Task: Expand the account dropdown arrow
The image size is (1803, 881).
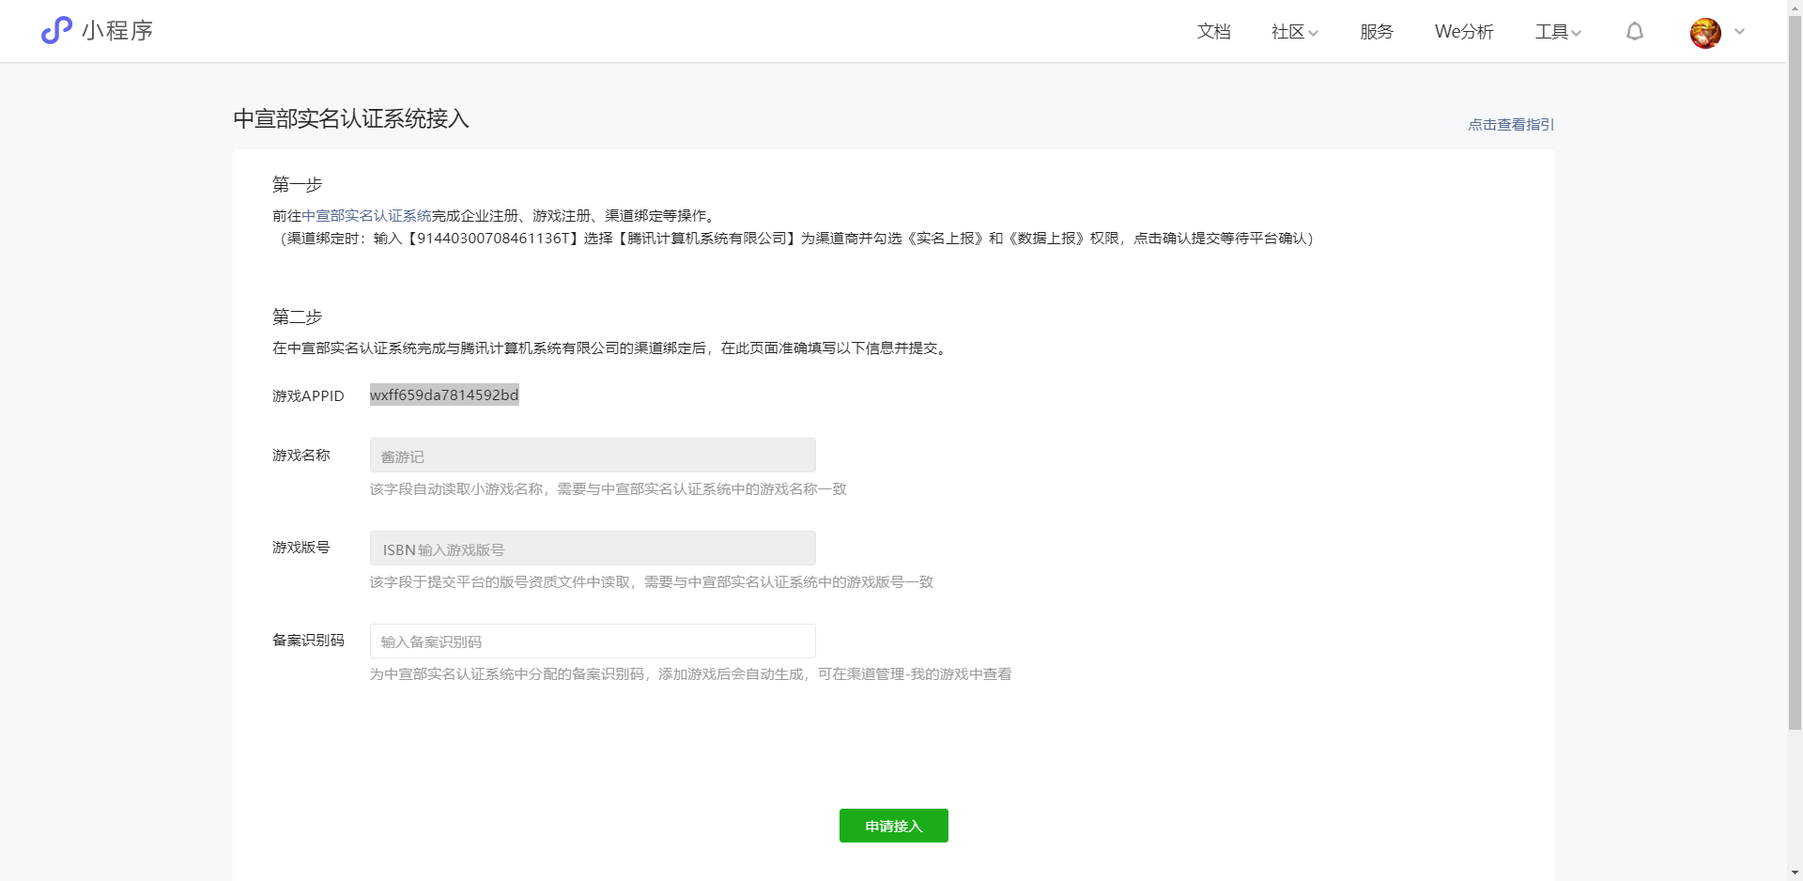Action: (x=1739, y=32)
